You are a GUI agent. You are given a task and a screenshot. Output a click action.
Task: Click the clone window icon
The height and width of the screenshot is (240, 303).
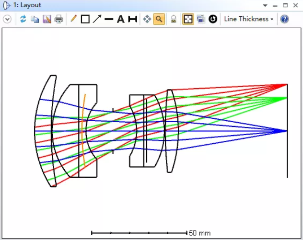pos(201,19)
